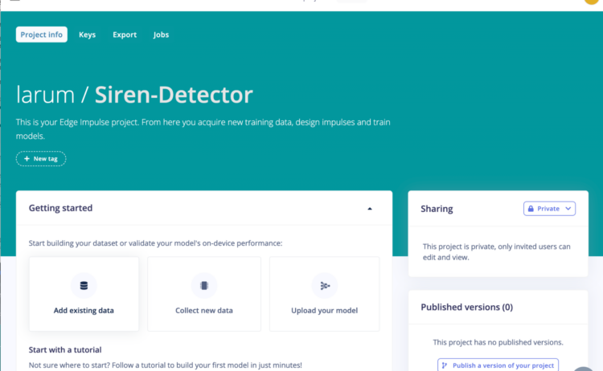Switch to the Keys tab

tap(87, 35)
